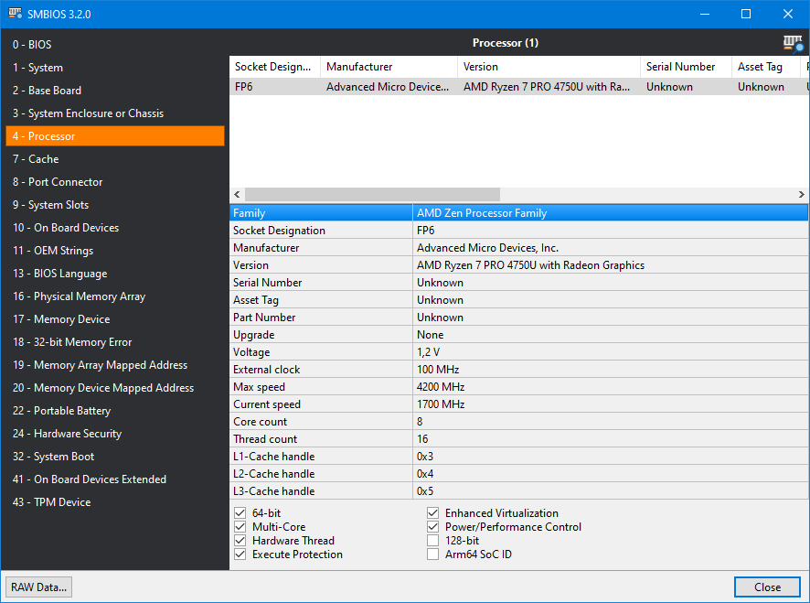The height and width of the screenshot is (603, 810).
Task: Open 24 - Hardware Security
Action: coord(115,434)
